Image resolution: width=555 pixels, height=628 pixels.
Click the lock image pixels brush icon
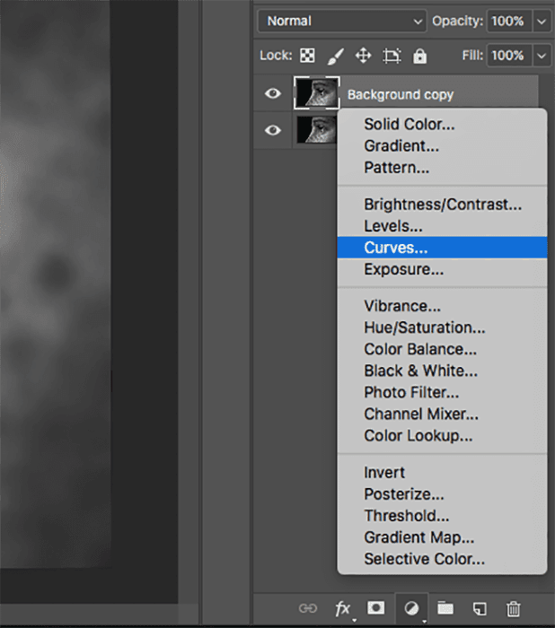point(335,56)
